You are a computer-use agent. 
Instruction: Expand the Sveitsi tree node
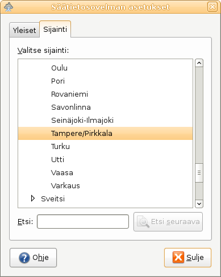tap(33, 199)
